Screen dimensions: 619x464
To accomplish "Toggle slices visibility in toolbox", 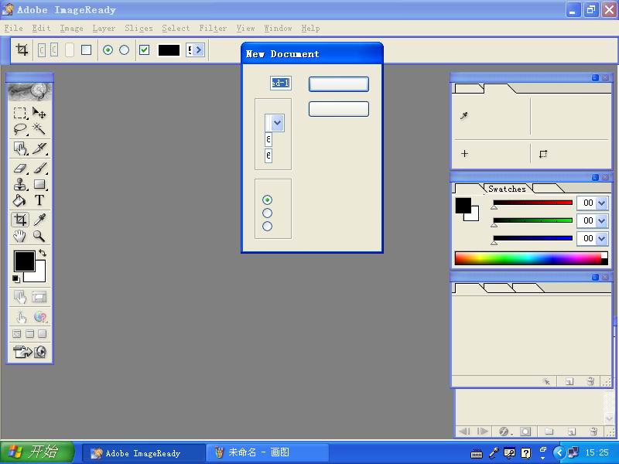I will click(x=39, y=297).
